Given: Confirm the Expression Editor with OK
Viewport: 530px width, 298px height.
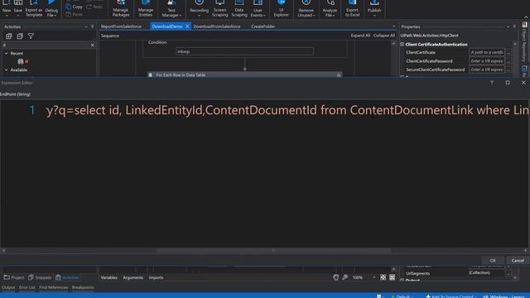Looking at the screenshot, I should coord(493,261).
